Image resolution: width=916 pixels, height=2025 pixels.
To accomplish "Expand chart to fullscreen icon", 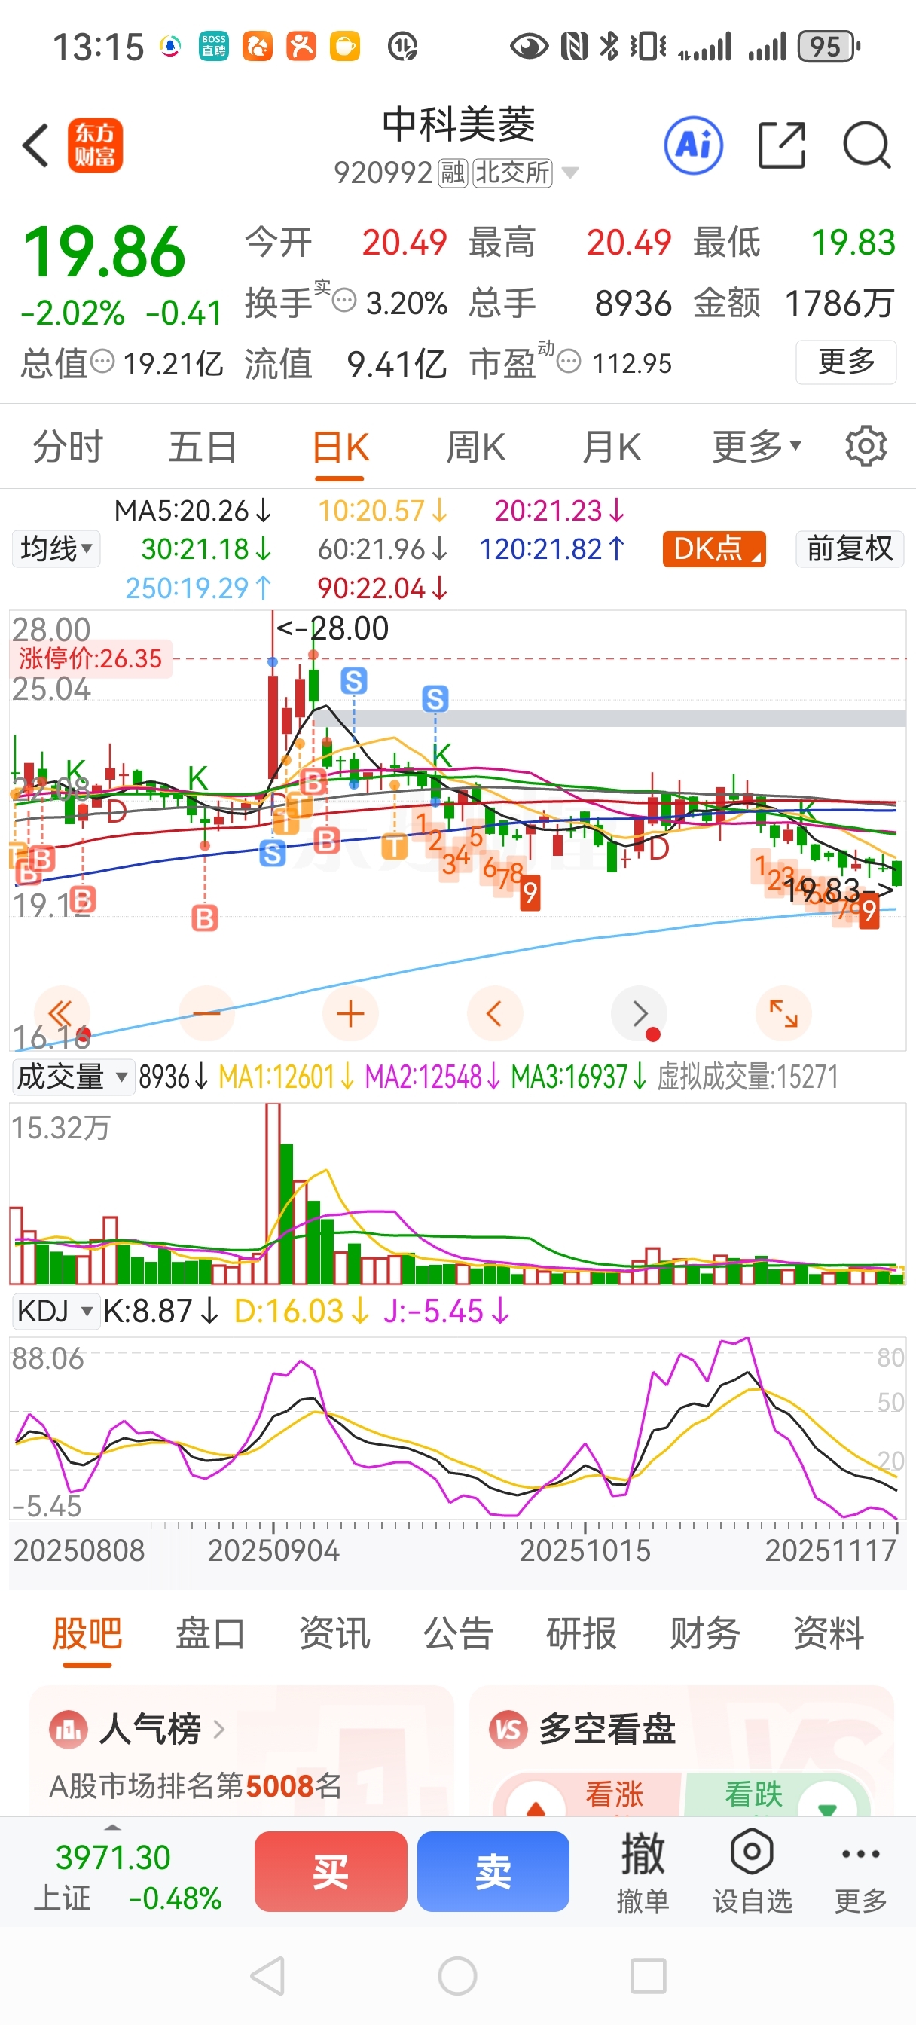I will tap(783, 1013).
